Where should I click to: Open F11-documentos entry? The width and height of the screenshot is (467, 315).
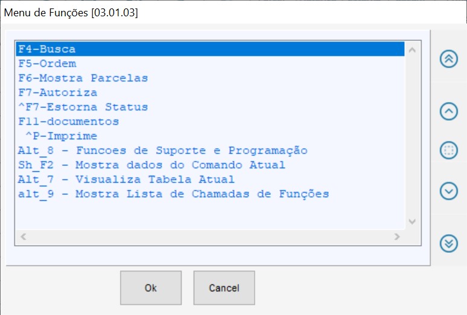click(x=68, y=121)
